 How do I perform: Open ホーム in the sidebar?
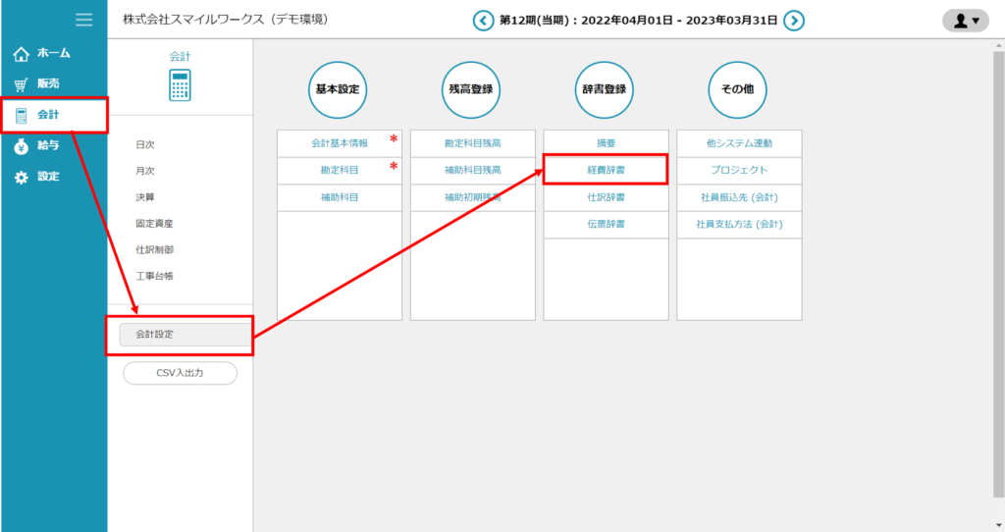click(x=54, y=53)
